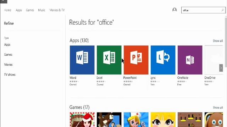Go to the Music tab
The image size is (227, 127).
coord(41,10)
